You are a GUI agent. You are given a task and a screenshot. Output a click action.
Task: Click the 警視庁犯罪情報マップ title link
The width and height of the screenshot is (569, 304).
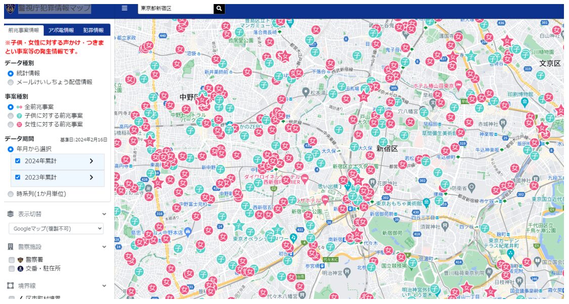click(55, 9)
